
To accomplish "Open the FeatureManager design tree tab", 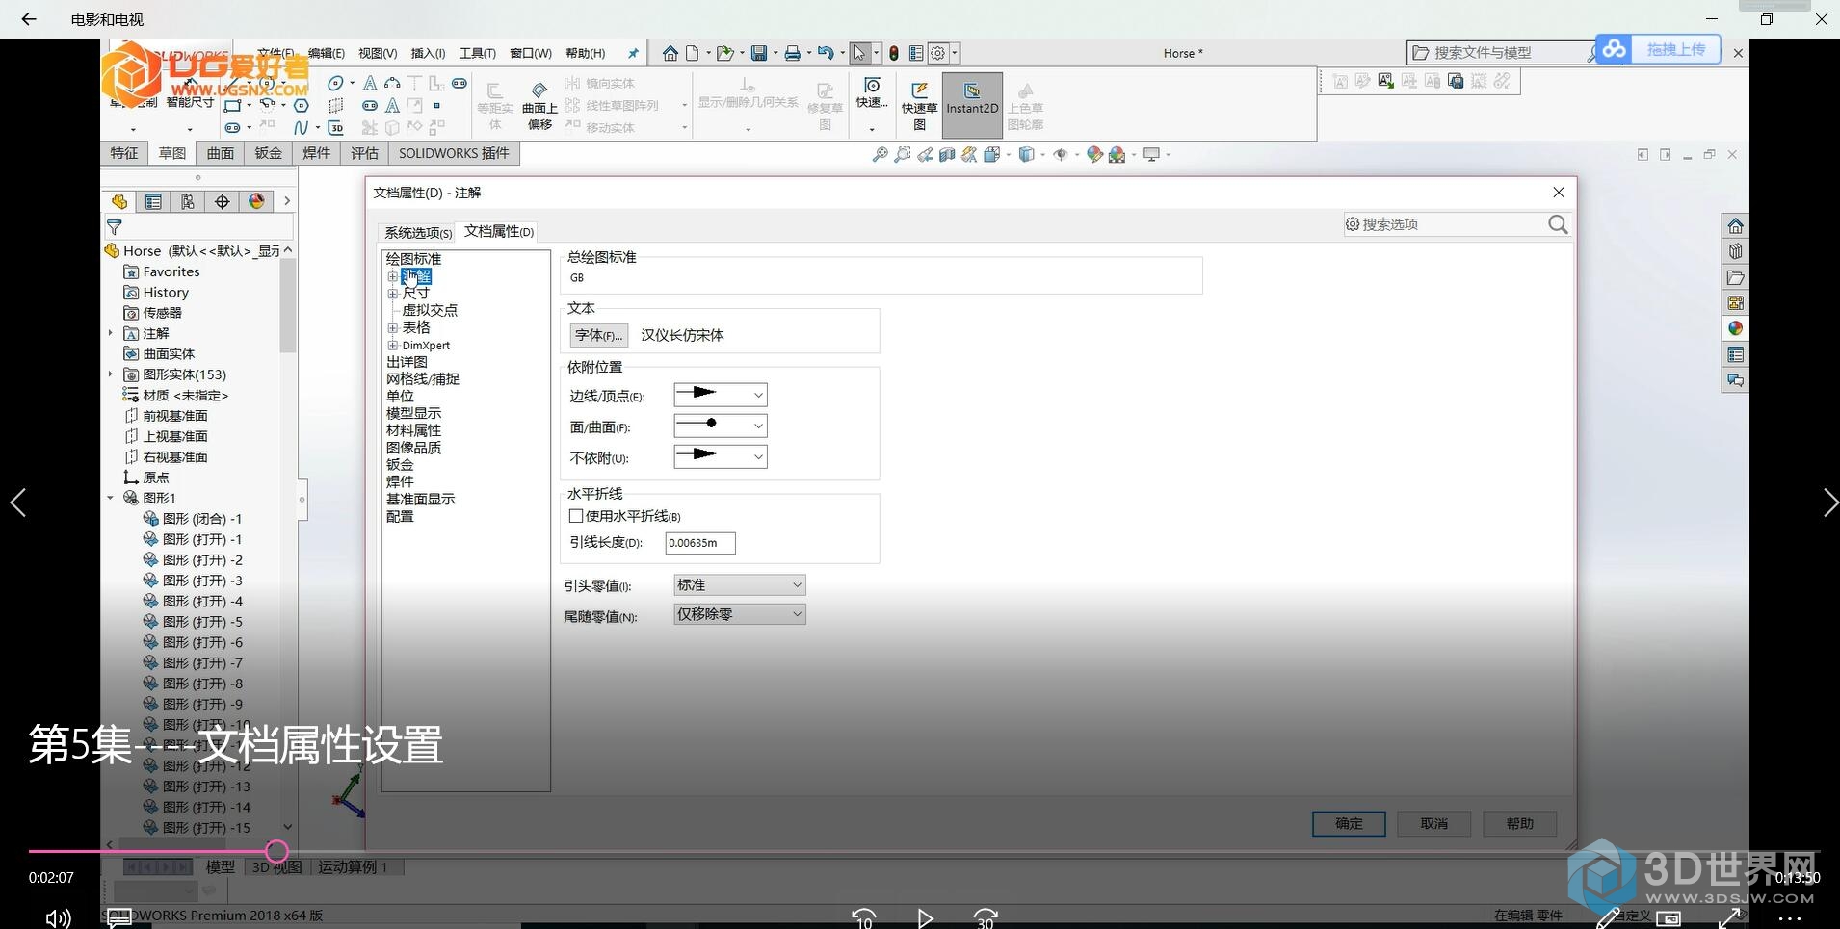I will [119, 201].
